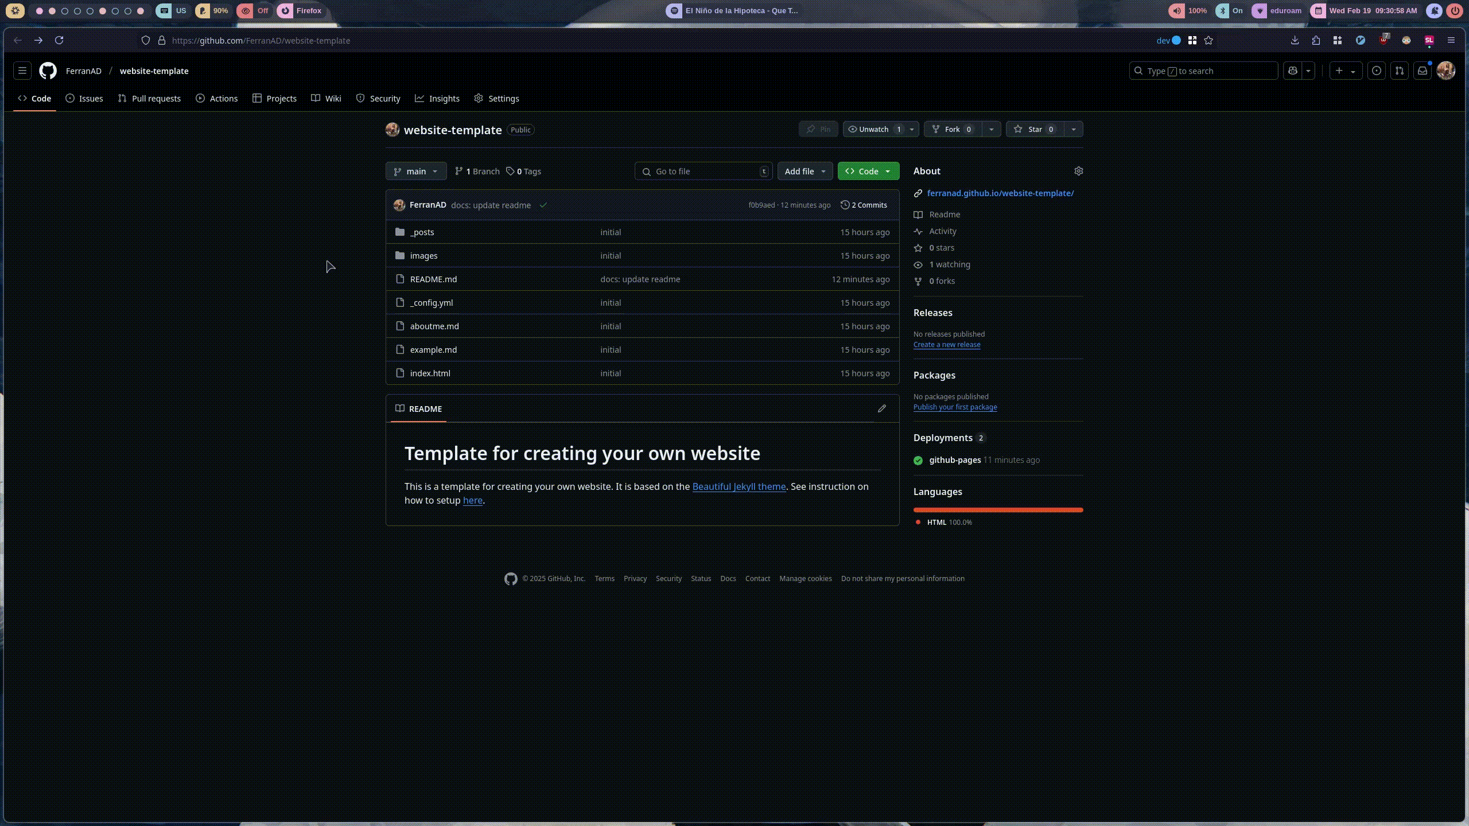The height and width of the screenshot is (826, 1469).
Task: Toggle Star on the repository
Action: pyautogui.click(x=1034, y=129)
